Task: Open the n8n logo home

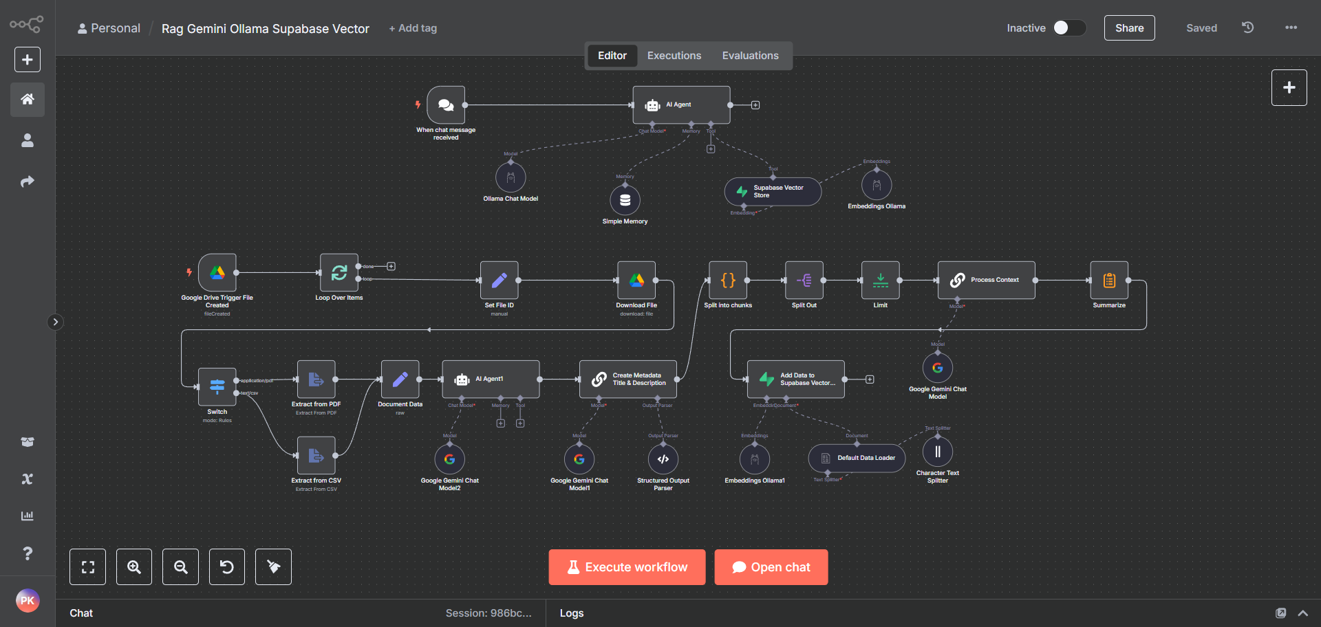Action: (27, 25)
